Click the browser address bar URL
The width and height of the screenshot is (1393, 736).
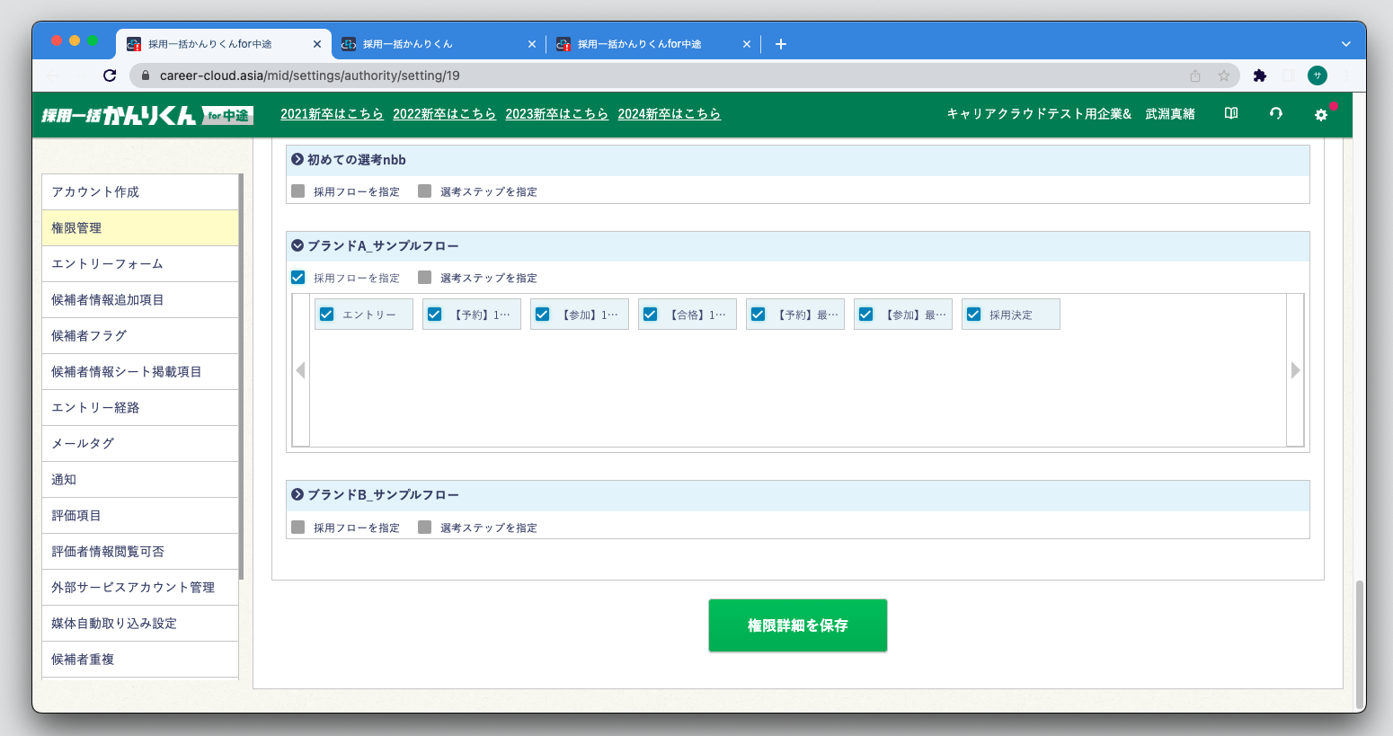click(309, 76)
